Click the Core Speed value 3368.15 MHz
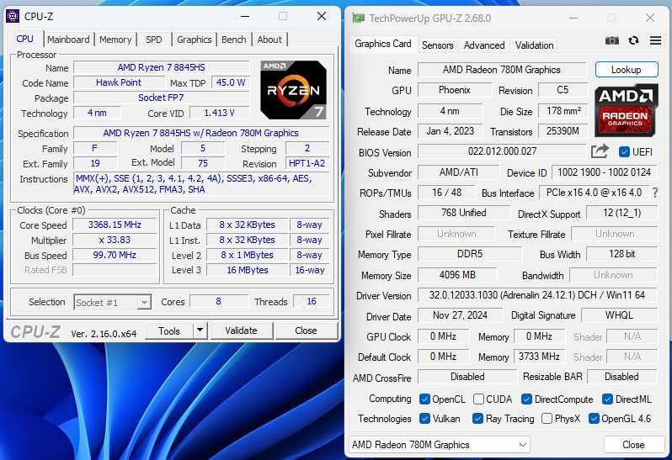The width and height of the screenshot is (672, 460). coord(115,225)
